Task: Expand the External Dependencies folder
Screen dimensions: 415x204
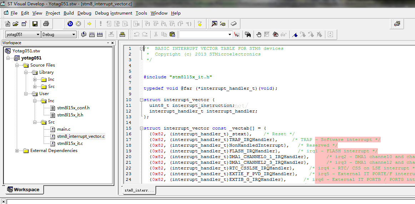Action: coord(17,151)
